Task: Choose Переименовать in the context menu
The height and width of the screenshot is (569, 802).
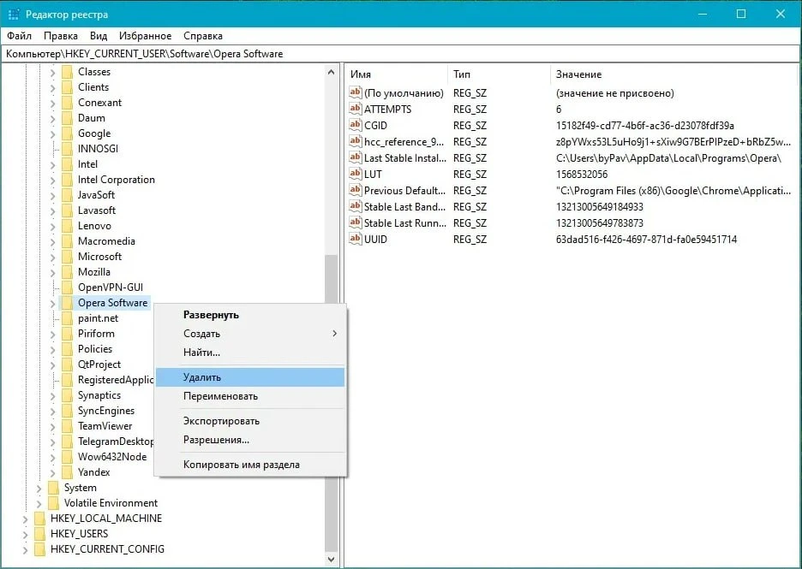Action: [x=250, y=396]
